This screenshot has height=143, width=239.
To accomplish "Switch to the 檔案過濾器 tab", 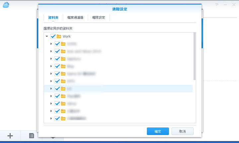I will click(x=75, y=18).
